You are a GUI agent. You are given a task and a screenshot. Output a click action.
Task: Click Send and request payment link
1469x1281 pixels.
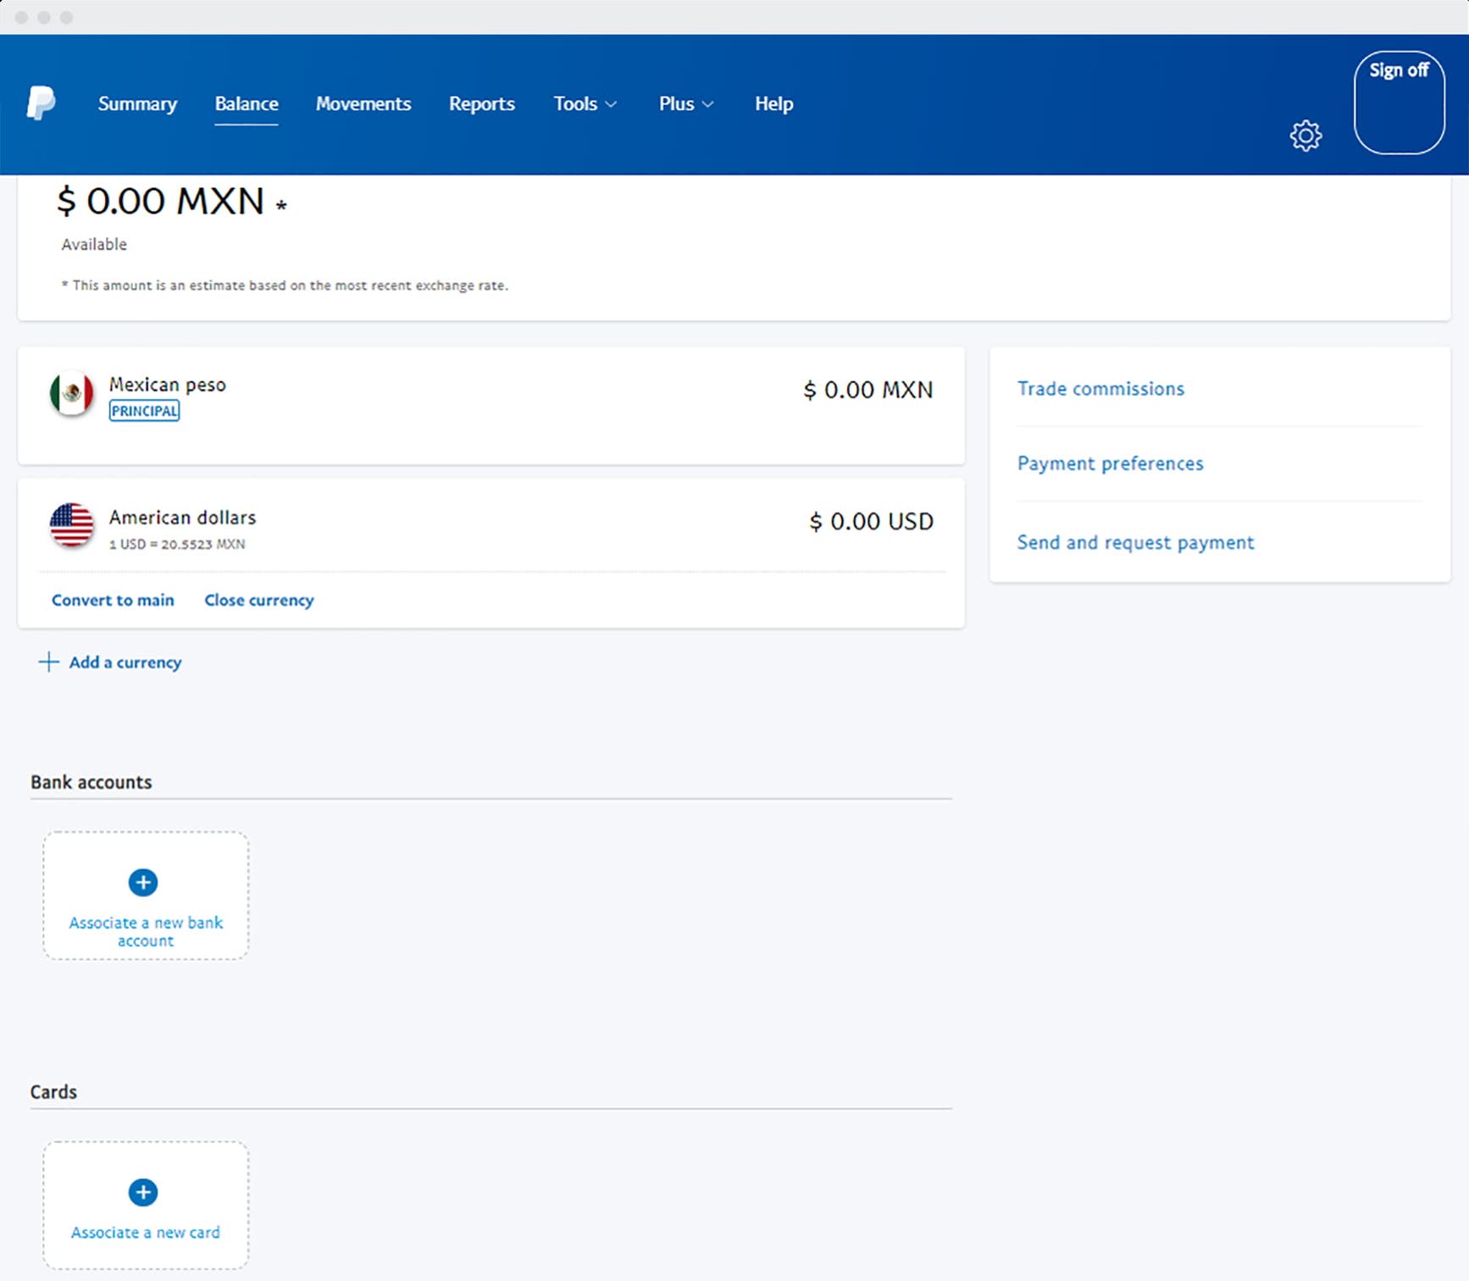[1135, 543]
